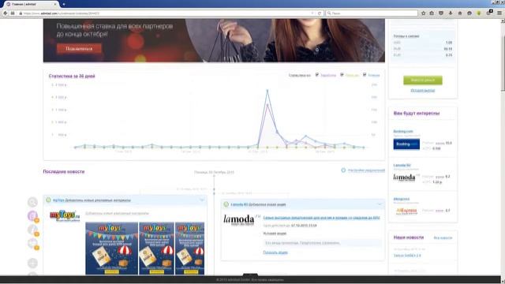Toggle the third chart checkbox
505x284 pixels.
tap(365, 75)
